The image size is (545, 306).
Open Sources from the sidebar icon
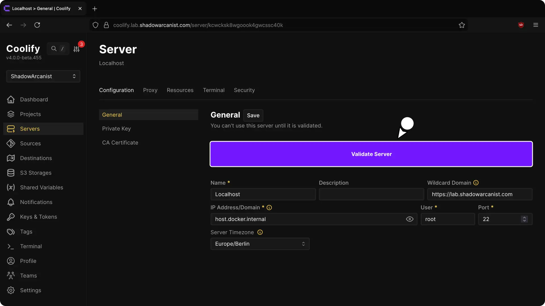point(11,144)
